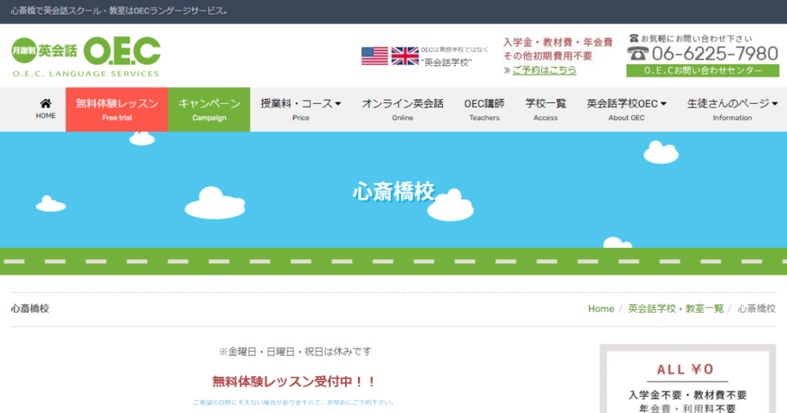Open the OEC講師 Teachers page
This screenshot has width=787, height=413.
(x=484, y=109)
